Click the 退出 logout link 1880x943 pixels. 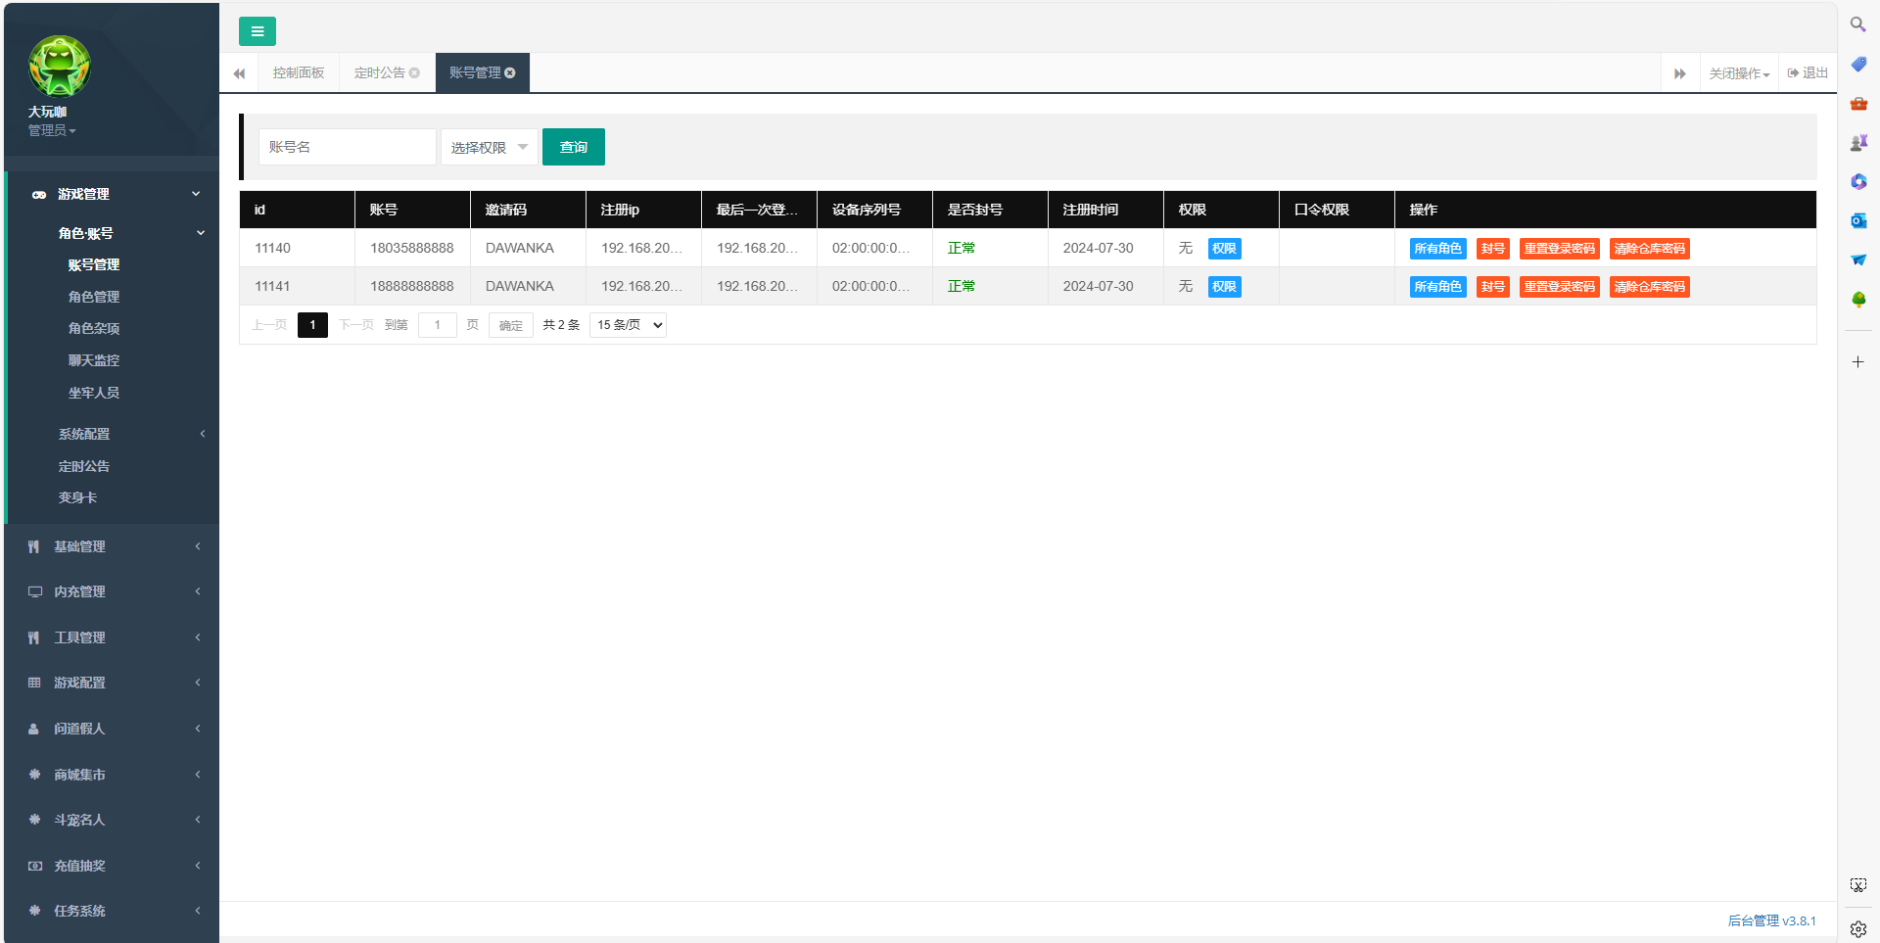pyautogui.click(x=1808, y=72)
